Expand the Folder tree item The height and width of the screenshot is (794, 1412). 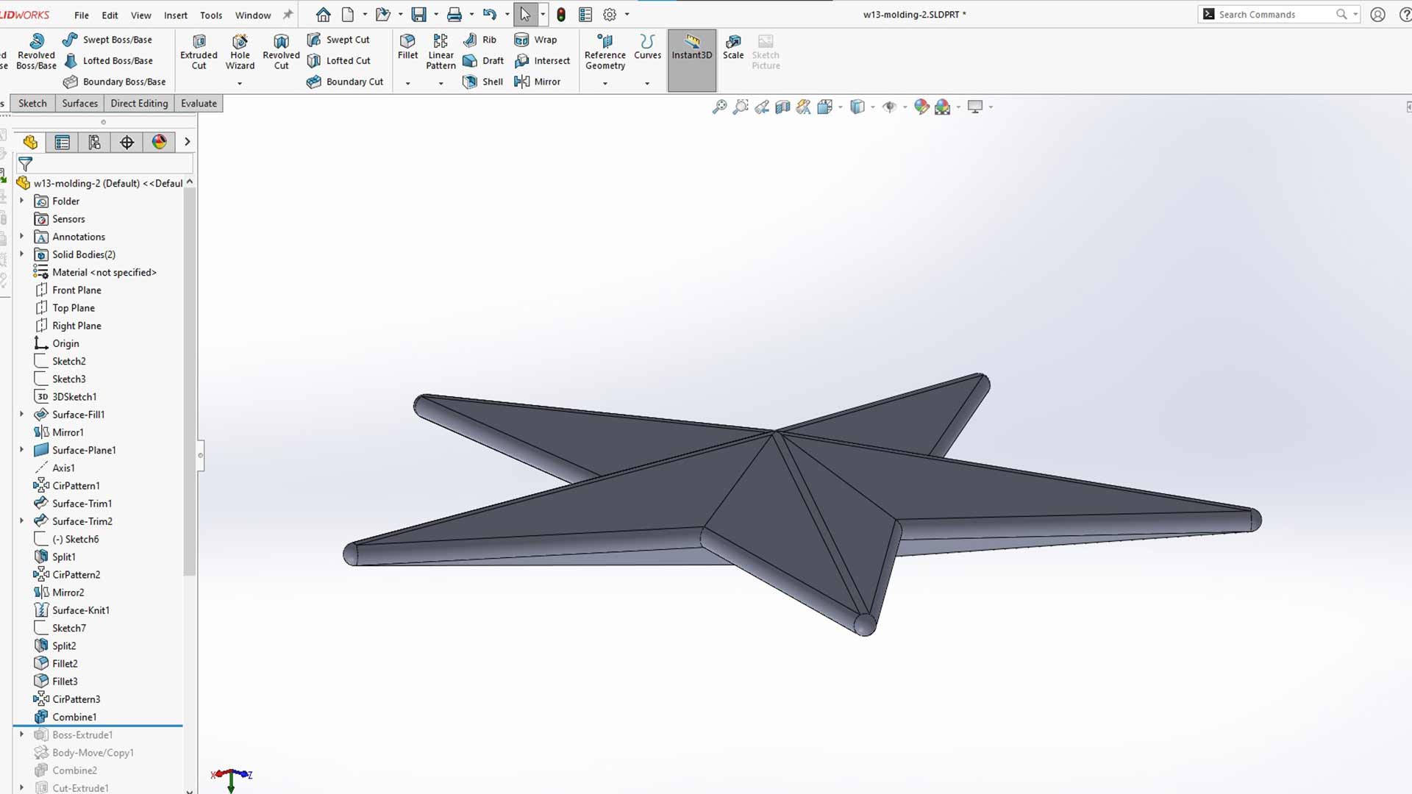[21, 201]
